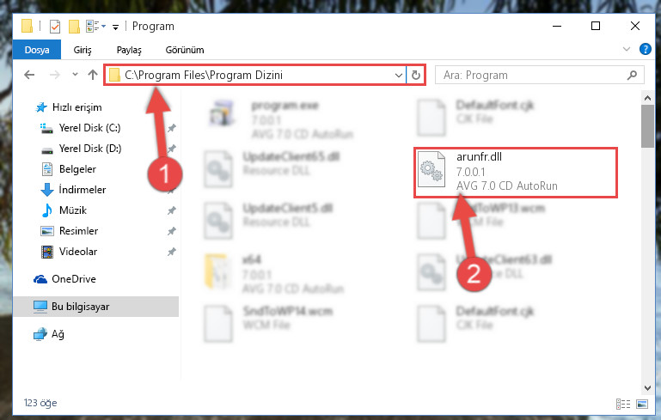The width and height of the screenshot is (661, 420).
Task: Click the vertical scrollbar down arrow
Action: (647, 388)
